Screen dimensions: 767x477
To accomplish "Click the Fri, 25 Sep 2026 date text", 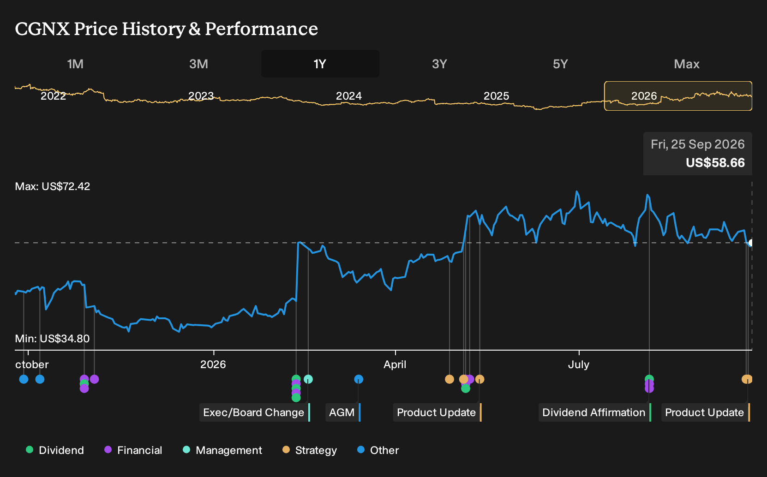I will (x=698, y=144).
